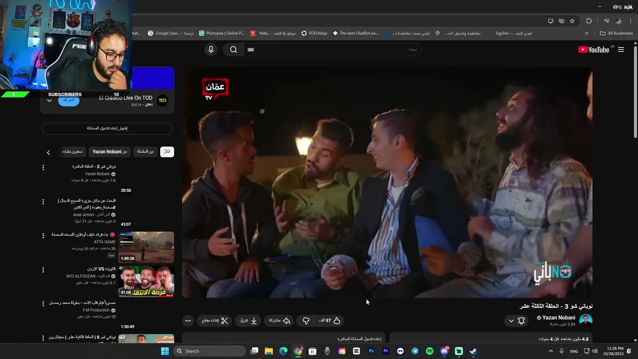Click the YouTube search input field
This screenshot has width=638, height=359.
pos(332,49)
